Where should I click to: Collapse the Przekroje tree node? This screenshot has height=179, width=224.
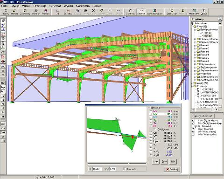pos(192,86)
